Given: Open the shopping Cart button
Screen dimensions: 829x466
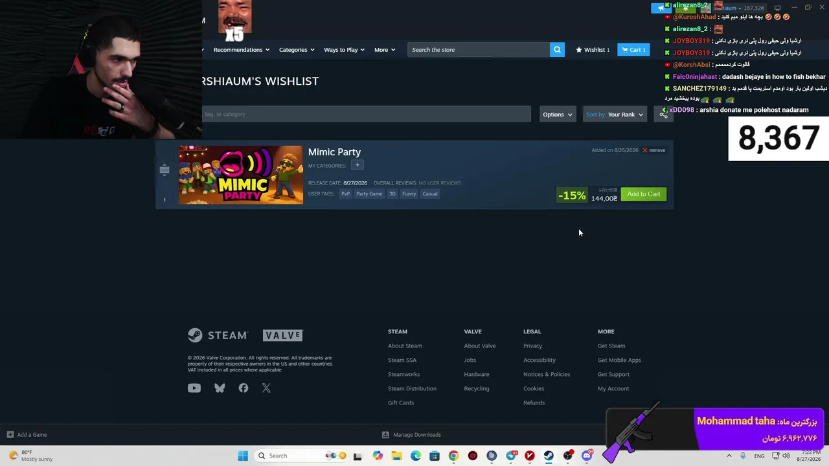Looking at the screenshot, I should [x=633, y=50].
